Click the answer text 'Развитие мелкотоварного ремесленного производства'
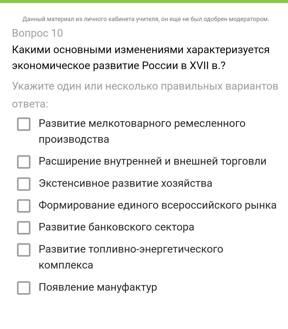 (x=142, y=131)
